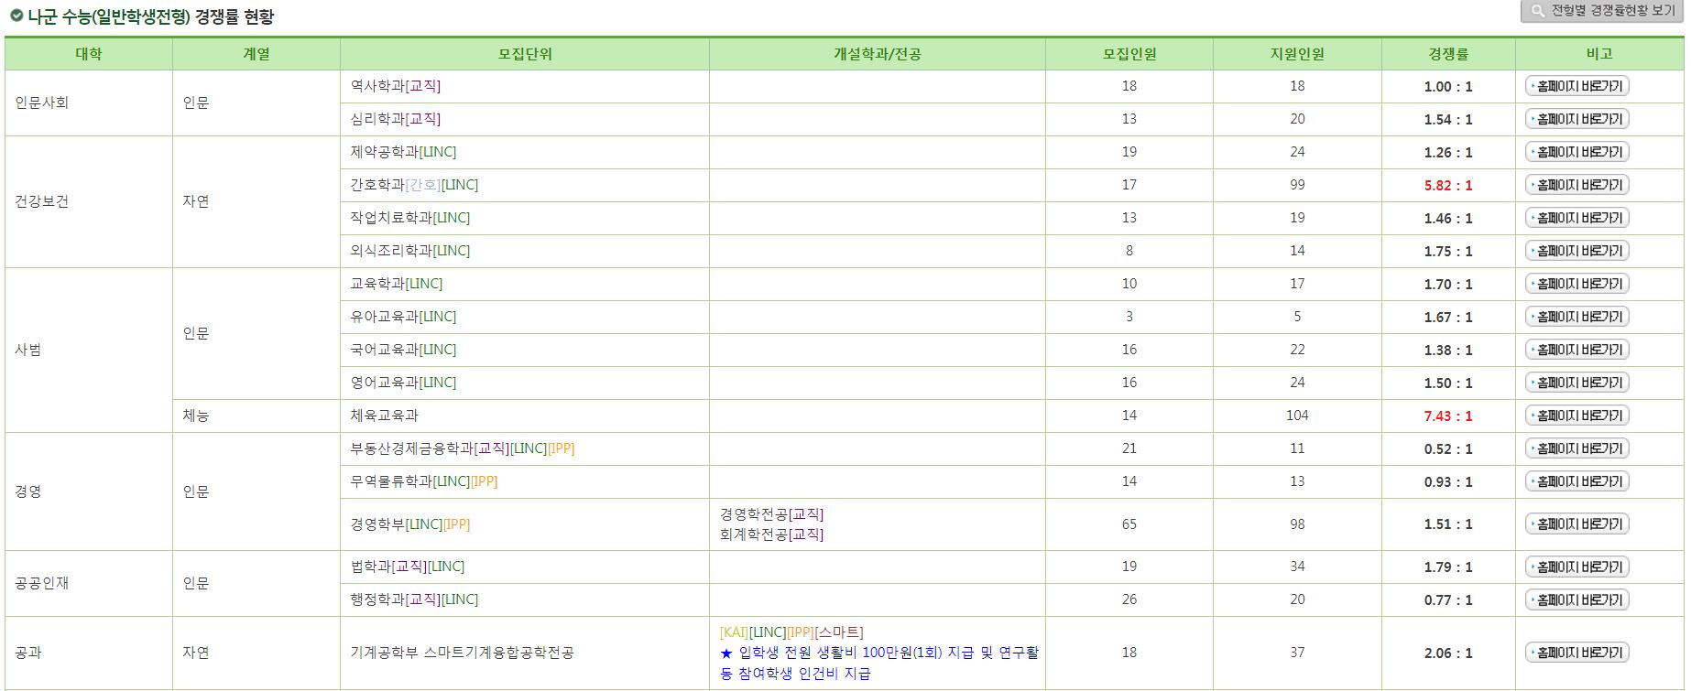1691x691 pixels.
Task: Open homepage link for 국어교육과 row
Action: (x=1576, y=350)
